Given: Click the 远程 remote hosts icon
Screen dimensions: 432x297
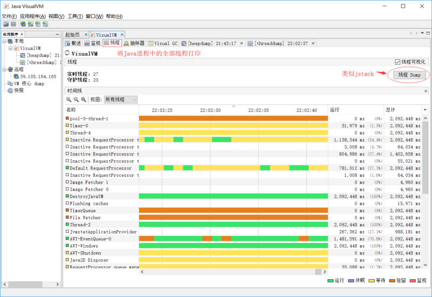Looking at the screenshot, I should (x=10, y=70).
